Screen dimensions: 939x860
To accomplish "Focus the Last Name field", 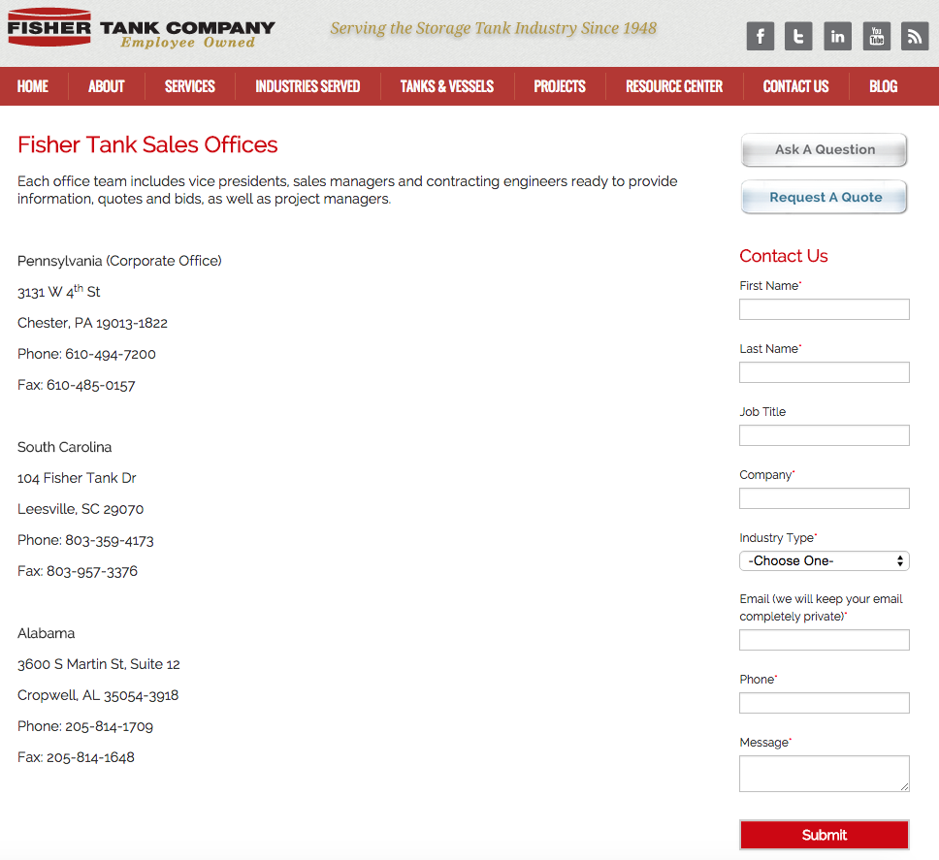I will point(824,372).
